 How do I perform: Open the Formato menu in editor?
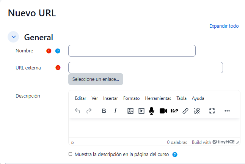pos(131,98)
